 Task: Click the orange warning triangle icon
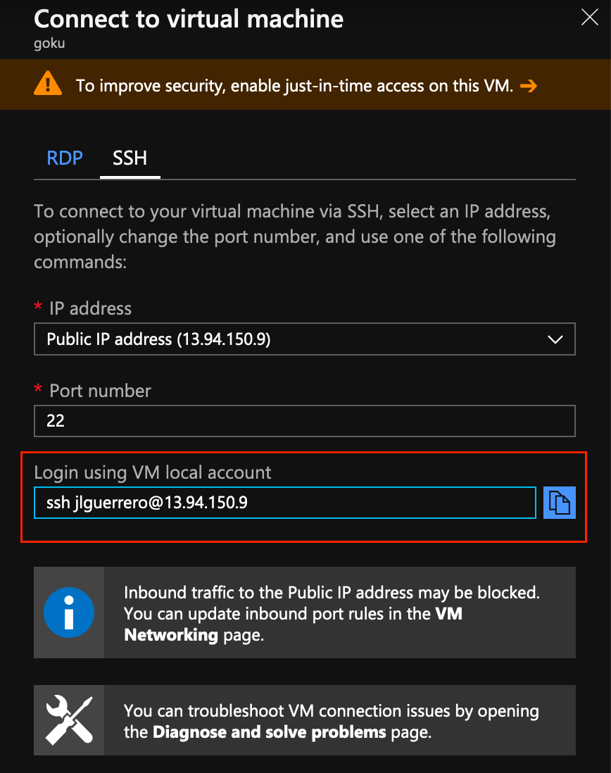47,84
